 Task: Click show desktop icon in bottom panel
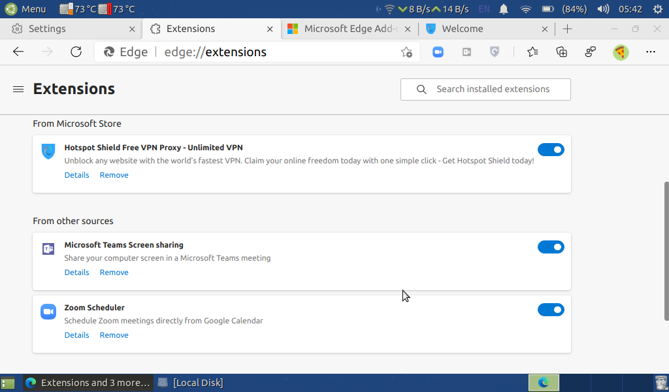point(8,383)
